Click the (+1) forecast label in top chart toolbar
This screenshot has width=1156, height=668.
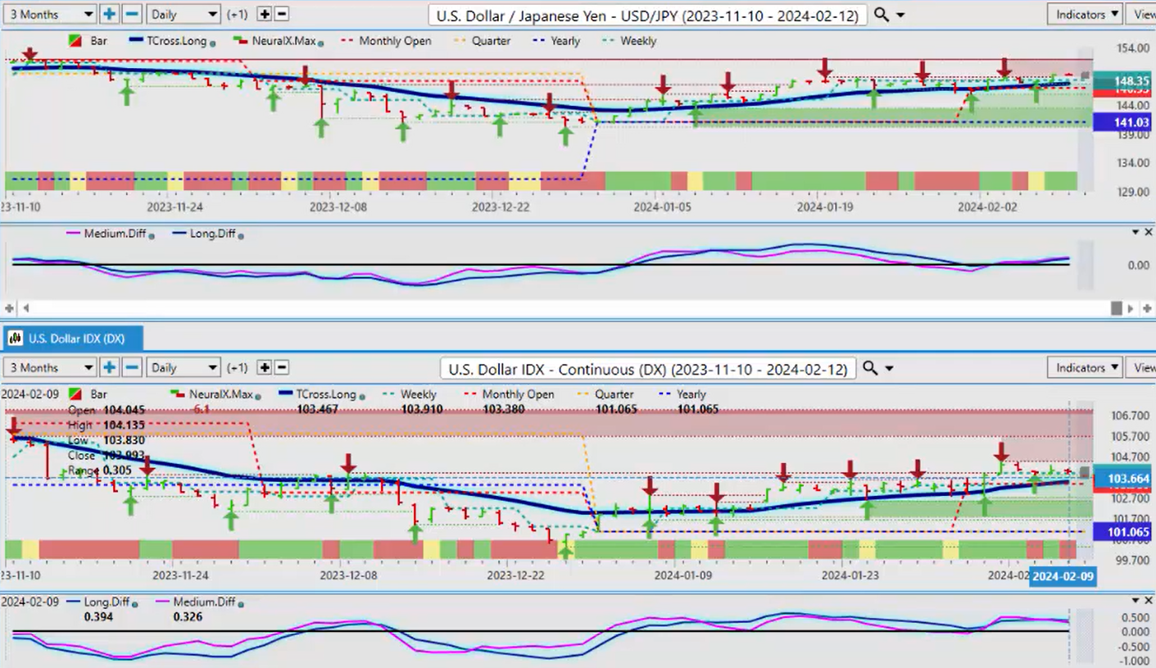(238, 15)
